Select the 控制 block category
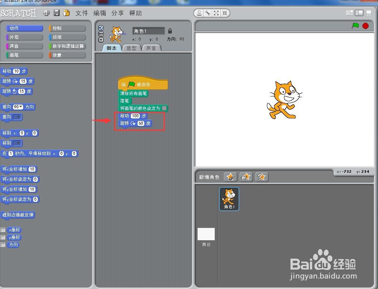This screenshot has height=289, width=378. tap(67, 28)
